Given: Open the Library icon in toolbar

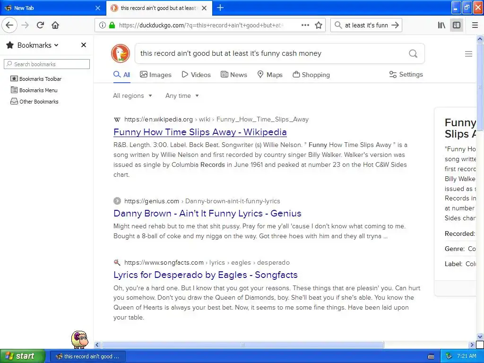Looking at the screenshot, I should click(441, 25).
